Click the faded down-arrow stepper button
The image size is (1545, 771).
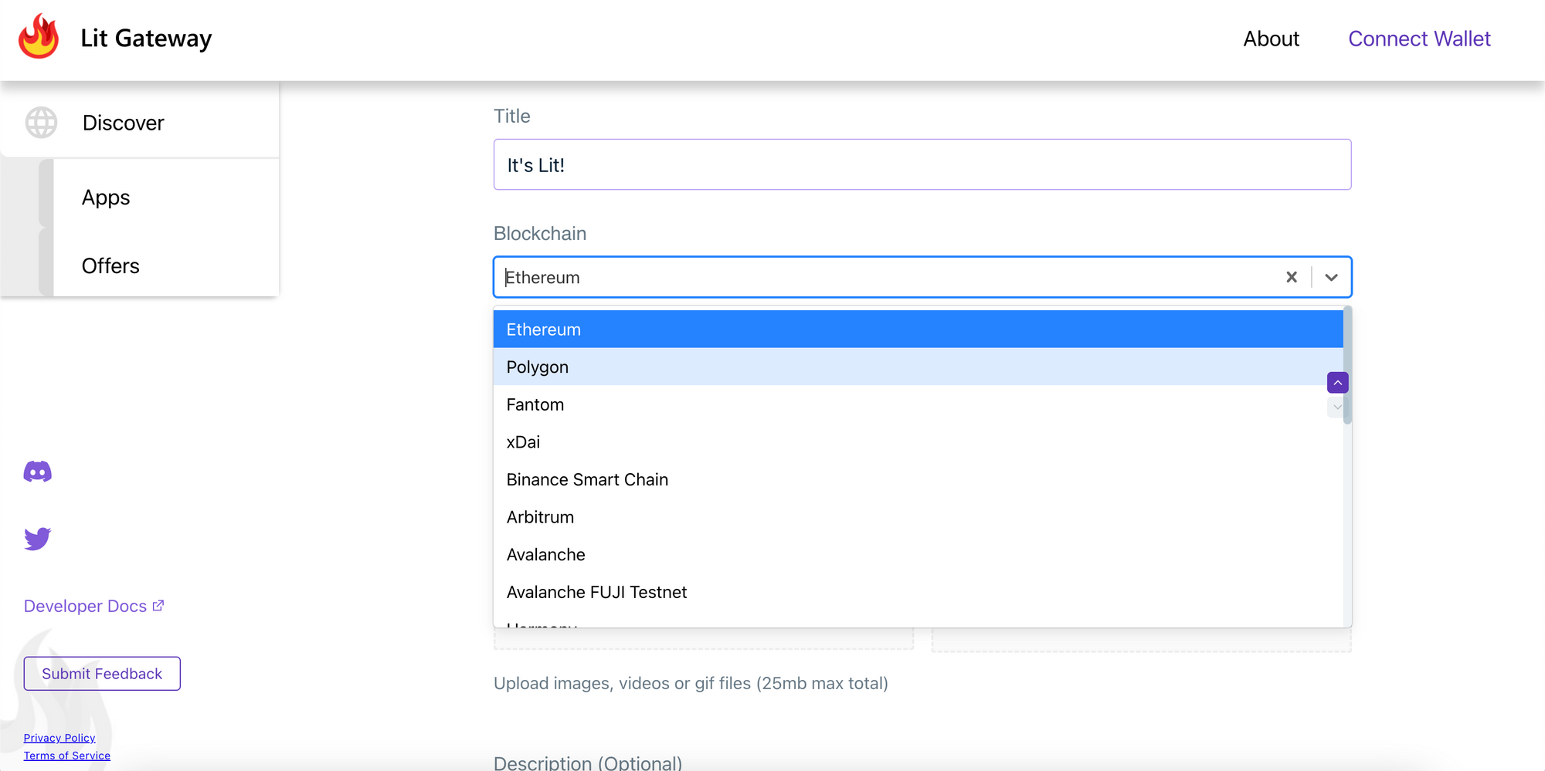tap(1337, 407)
